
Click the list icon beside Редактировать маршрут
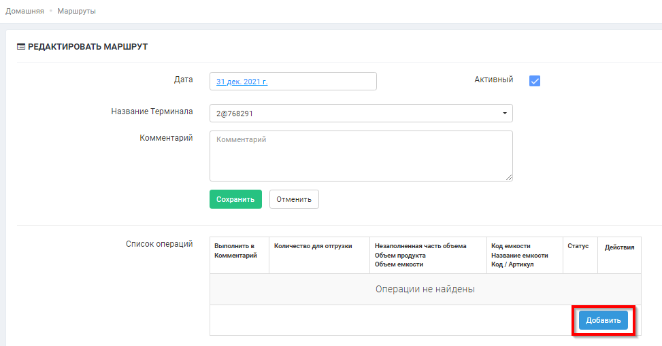coord(20,47)
